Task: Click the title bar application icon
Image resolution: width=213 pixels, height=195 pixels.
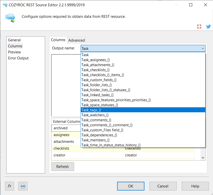Action: (x=5, y=5)
